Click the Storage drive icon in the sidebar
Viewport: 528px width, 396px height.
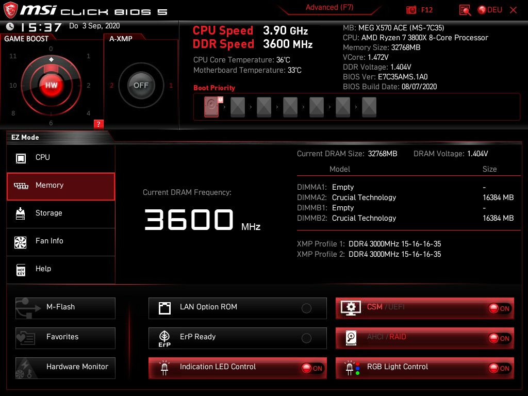pyautogui.click(x=21, y=213)
